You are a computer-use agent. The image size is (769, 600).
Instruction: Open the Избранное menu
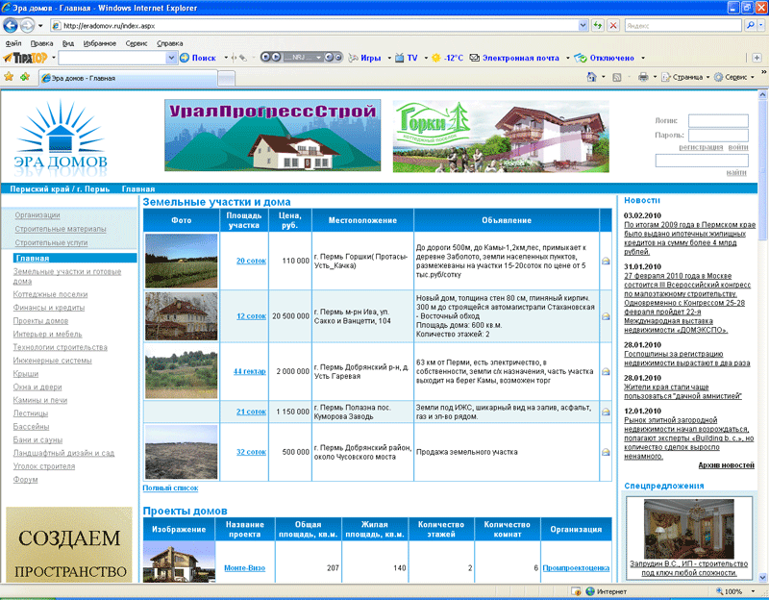[x=99, y=43]
